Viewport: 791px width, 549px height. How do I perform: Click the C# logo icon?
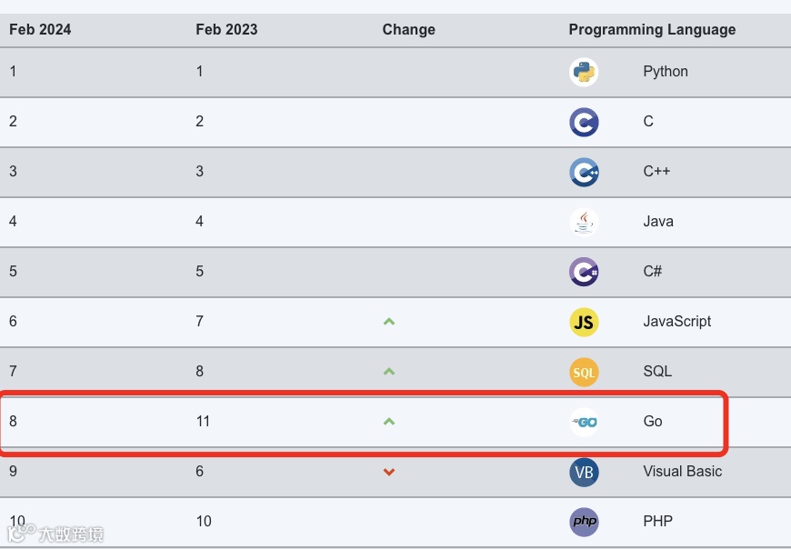tap(584, 272)
